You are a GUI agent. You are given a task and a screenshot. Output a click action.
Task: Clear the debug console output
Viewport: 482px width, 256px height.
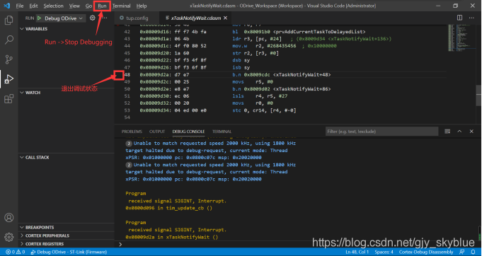coord(447,132)
